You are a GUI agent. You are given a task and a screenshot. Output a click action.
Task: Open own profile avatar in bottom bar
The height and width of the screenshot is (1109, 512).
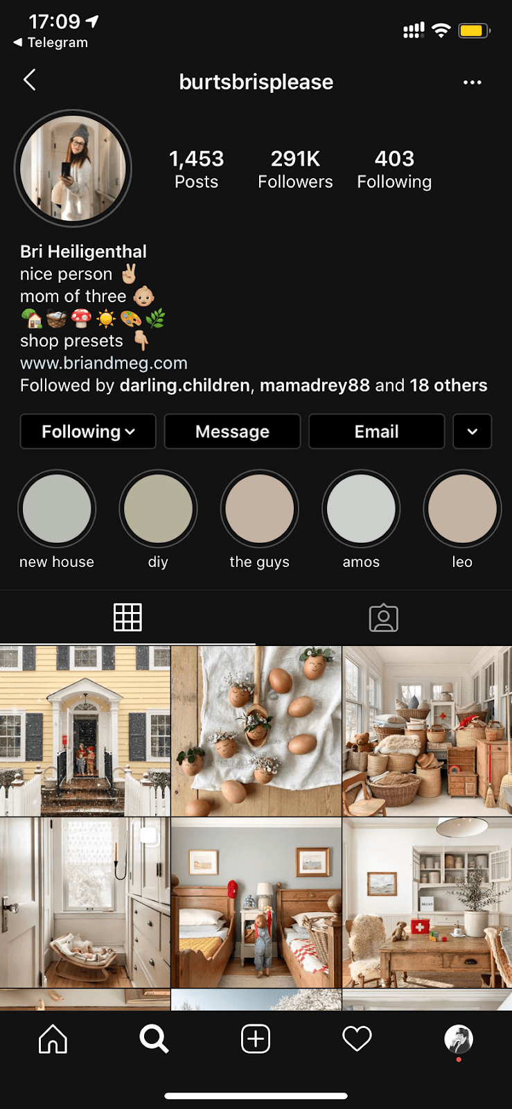tap(459, 1039)
